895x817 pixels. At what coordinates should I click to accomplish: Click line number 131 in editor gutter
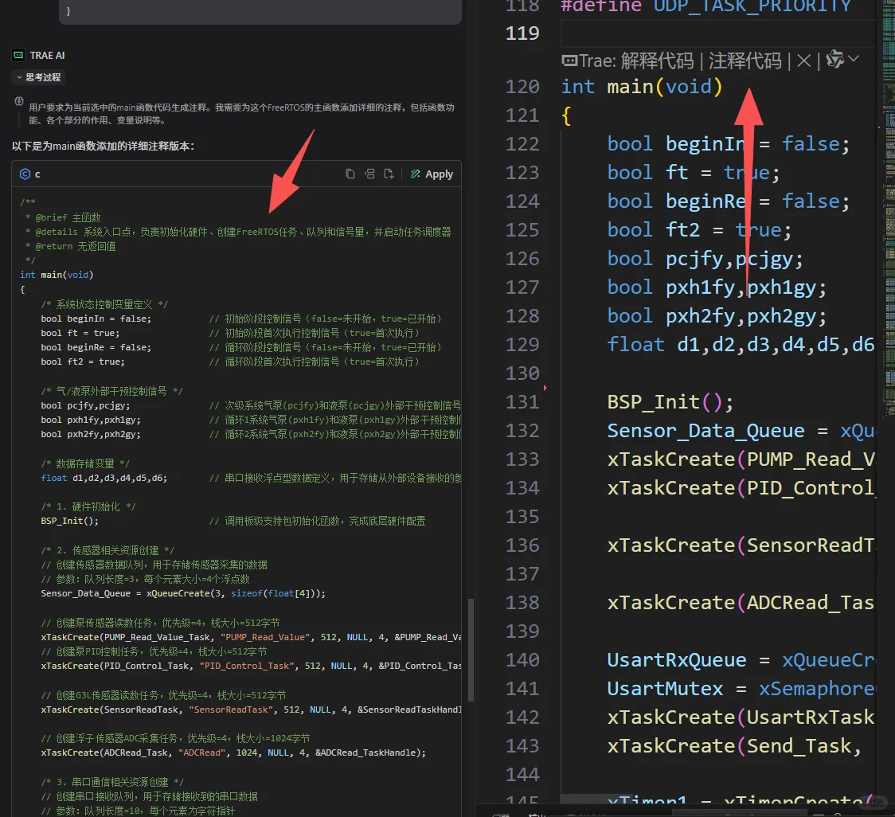point(522,402)
